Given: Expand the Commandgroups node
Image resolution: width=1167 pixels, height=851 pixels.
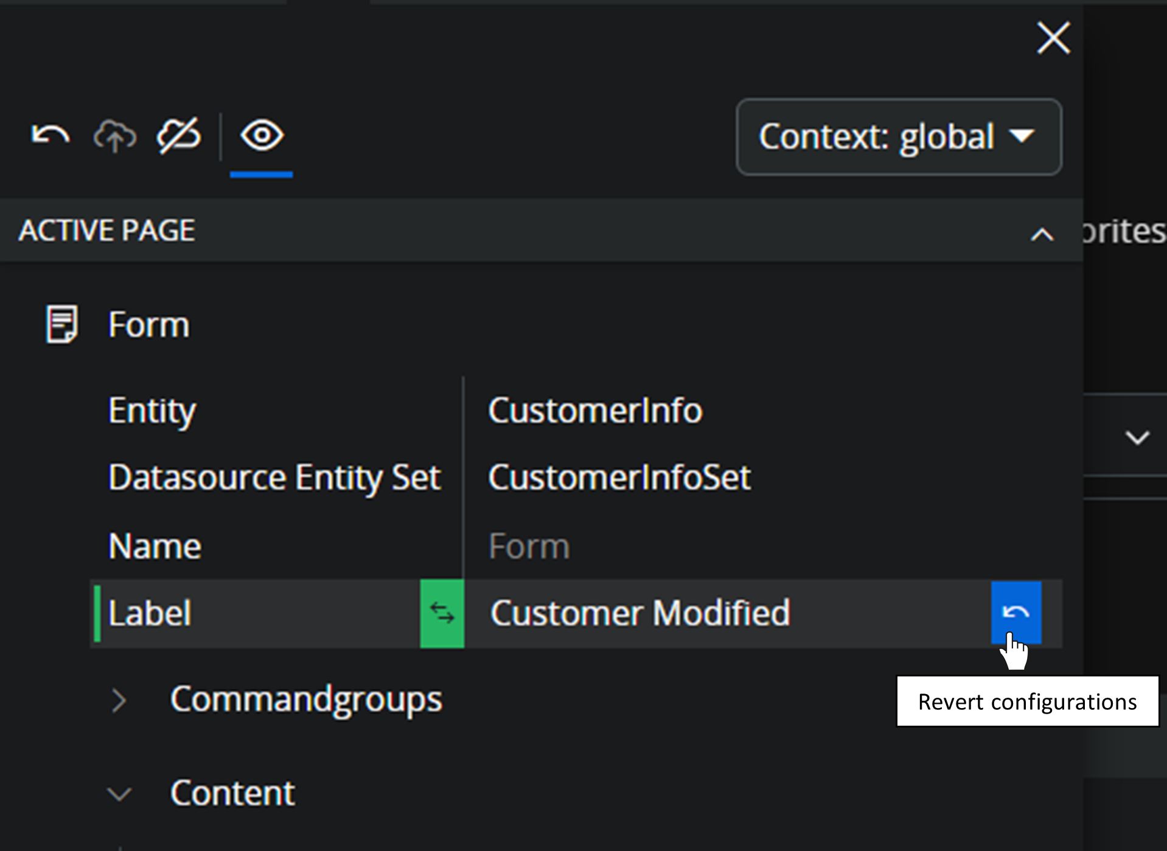Looking at the screenshot, I should [x=119, y=700].
